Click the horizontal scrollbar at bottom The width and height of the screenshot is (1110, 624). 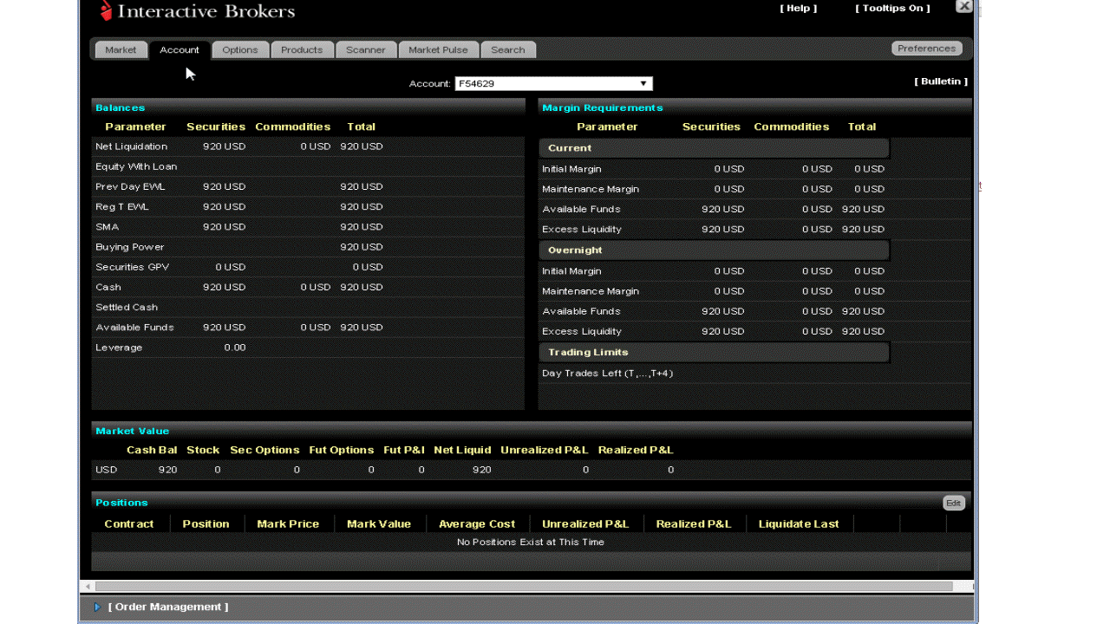520,587
